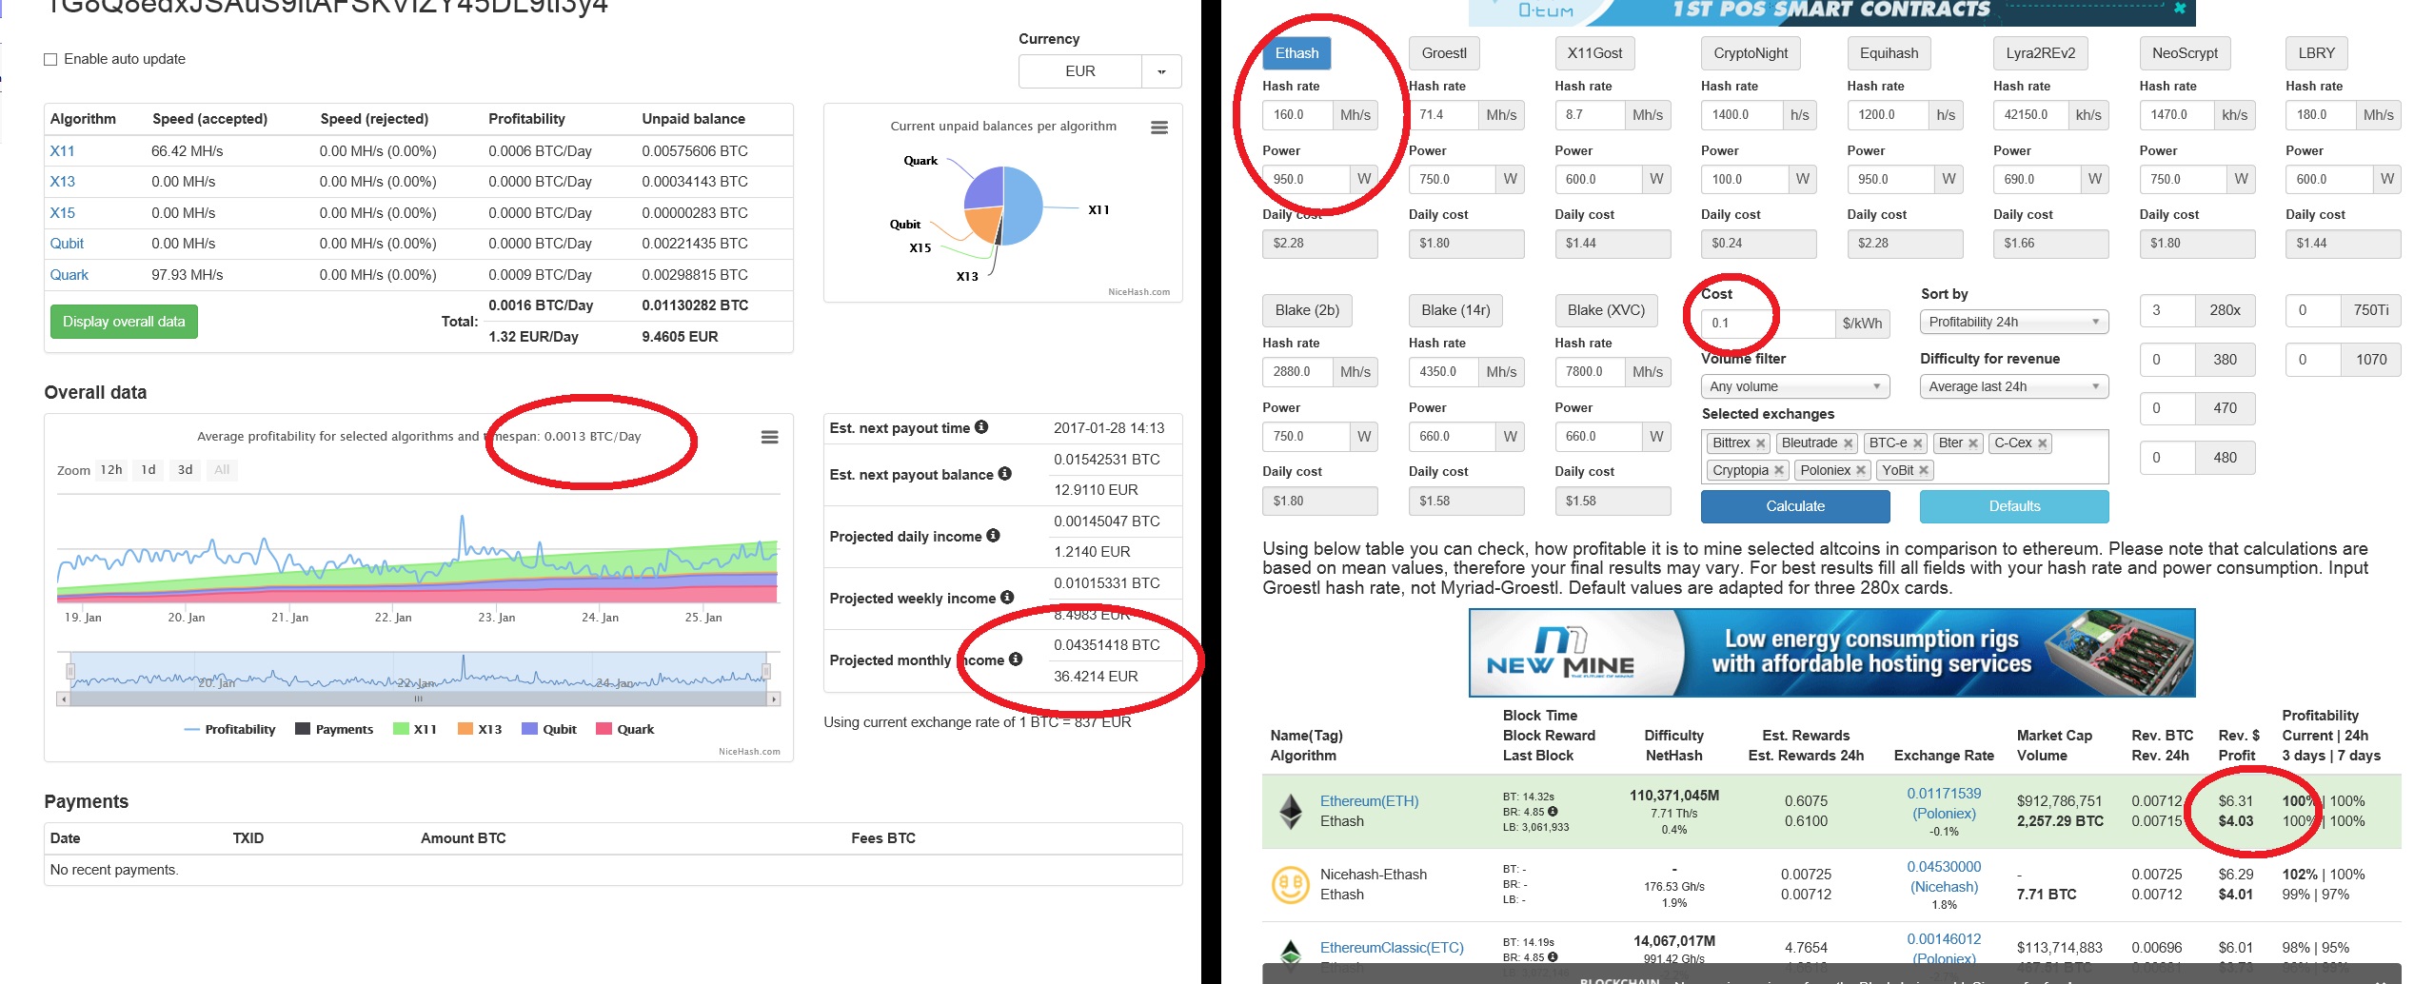Click the New Mine hosting banner
The image size is (2414, 984).
click(1831, 653)
